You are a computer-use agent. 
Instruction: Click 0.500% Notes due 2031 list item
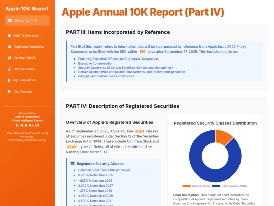[x=95, y=201]
